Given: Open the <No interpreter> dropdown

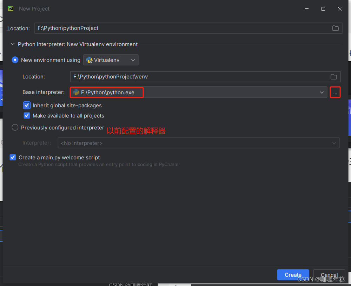Looking at the screenshot, I should click(198, 143).
